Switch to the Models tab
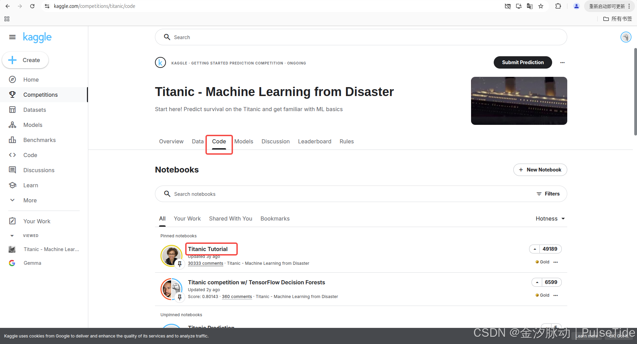The width and height of the screenshot is (637, 344). click(244, 141)
